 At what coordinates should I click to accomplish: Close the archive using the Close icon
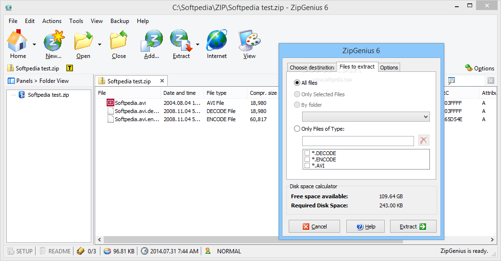coord(119,41)
